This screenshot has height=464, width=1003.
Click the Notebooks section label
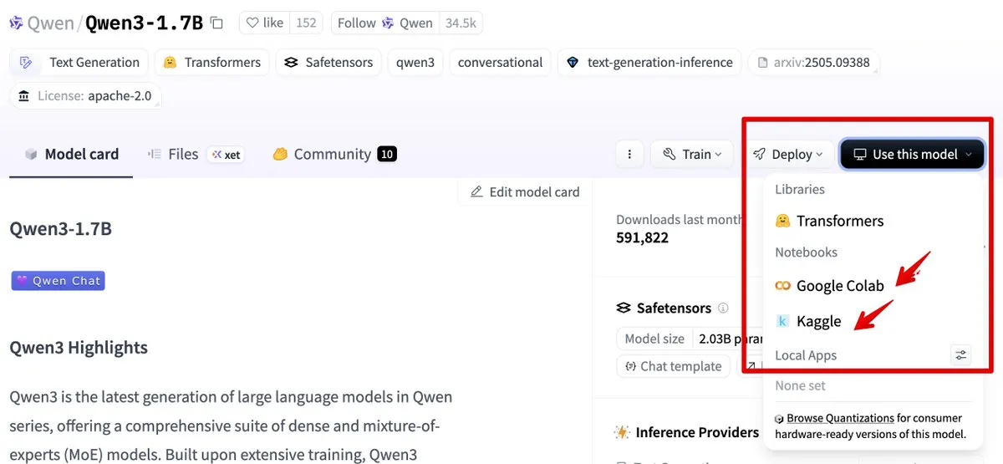click(806, 252)
